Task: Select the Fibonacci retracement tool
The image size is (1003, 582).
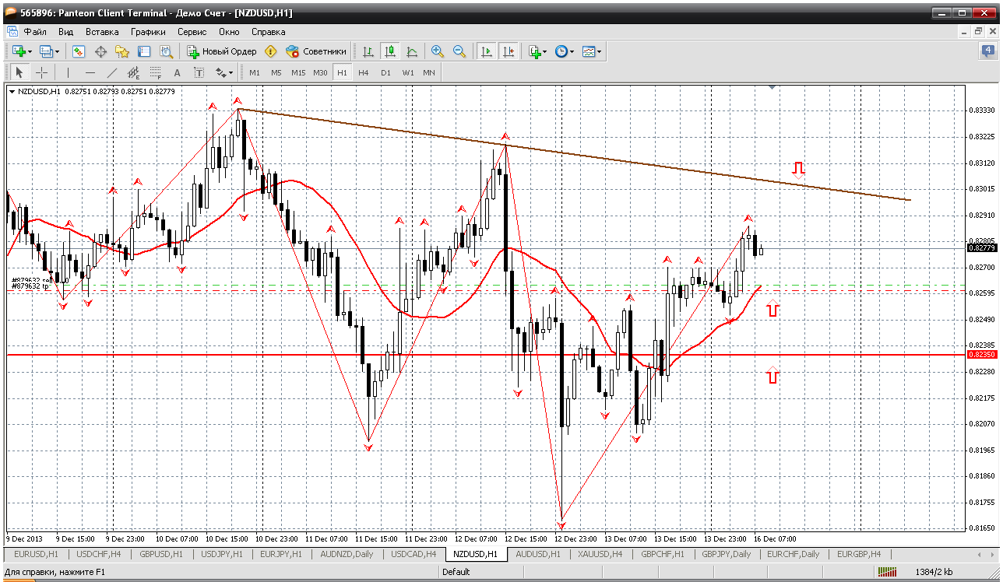Action: click(155, 72)
